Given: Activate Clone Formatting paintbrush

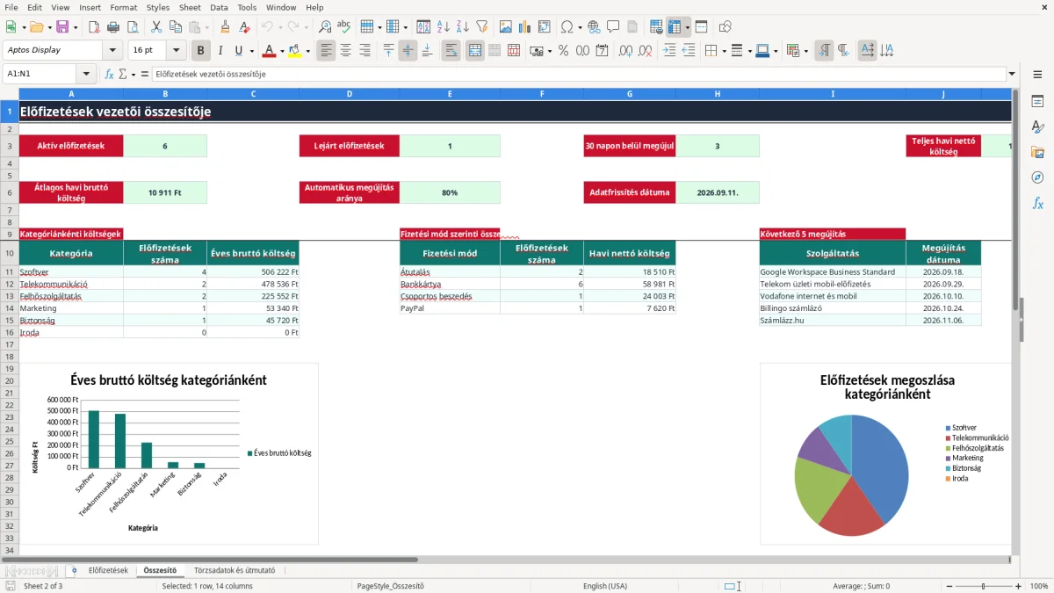Looking at the screenshot, I should coord(225,27).
